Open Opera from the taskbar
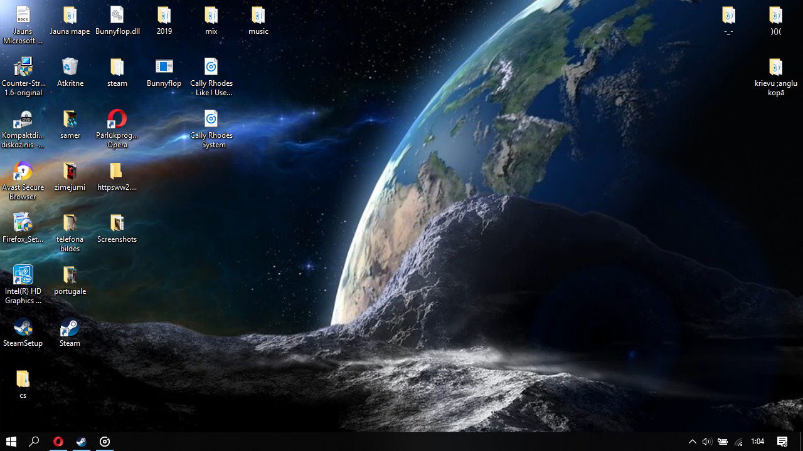Viewport: 803px width, 451px height. [58, 442]
